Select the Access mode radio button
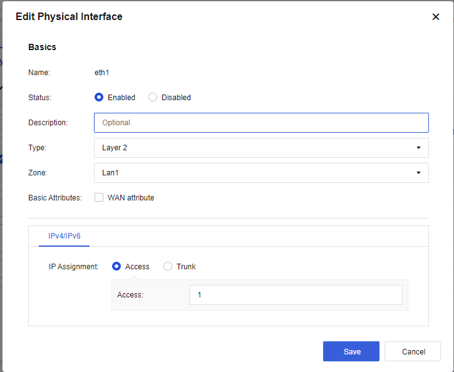This screenshot has width=454, height=372. pyautogui.click(x=116, y=267)
